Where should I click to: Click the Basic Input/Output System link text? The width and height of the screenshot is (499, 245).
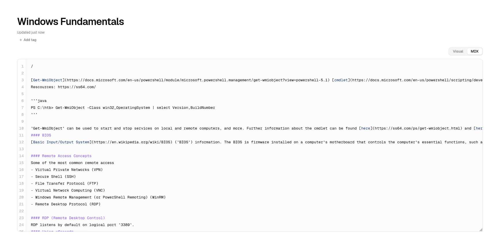tap(61, 142)
